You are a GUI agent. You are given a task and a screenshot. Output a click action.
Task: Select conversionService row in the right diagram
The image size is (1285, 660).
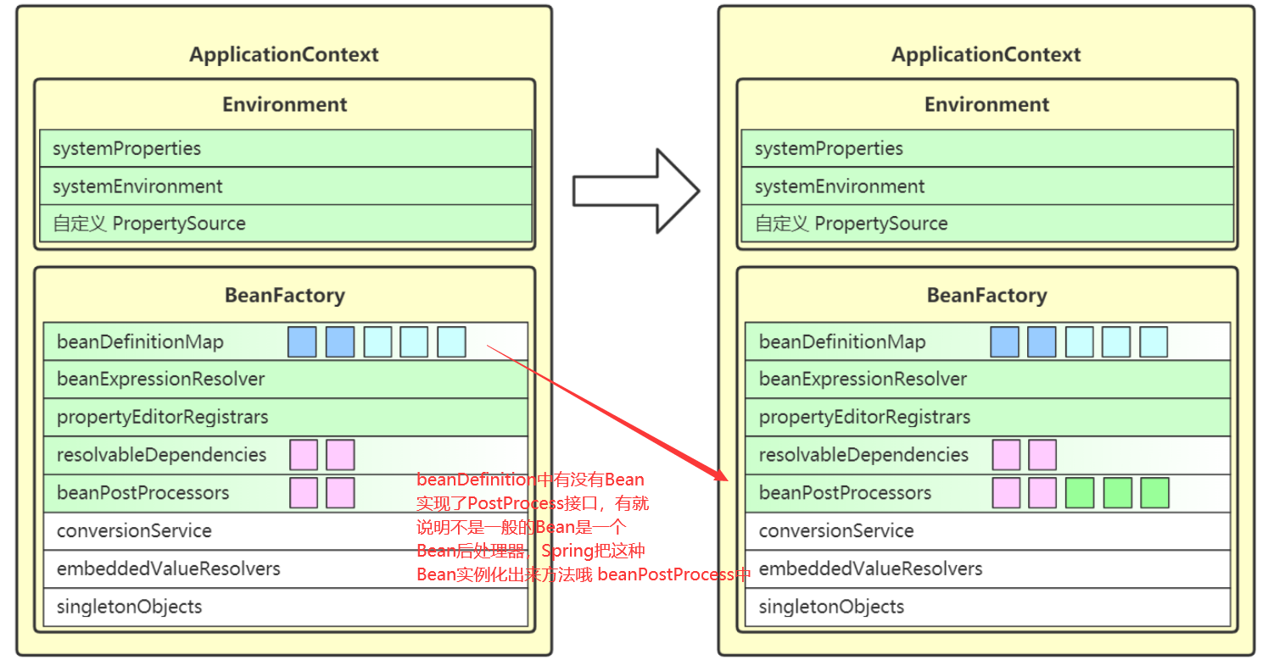tap(988, 531)
